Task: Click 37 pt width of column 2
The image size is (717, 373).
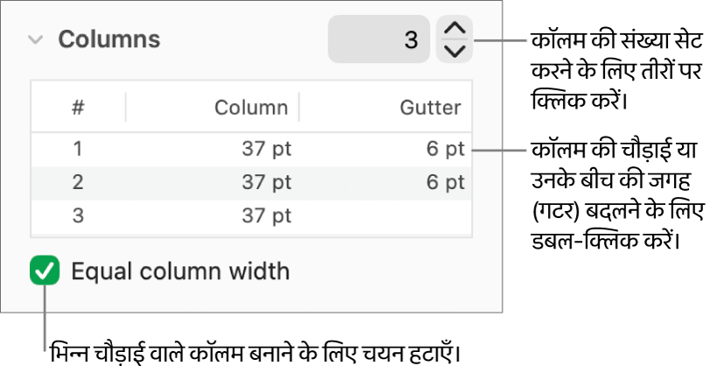Action: pos(266,182)
